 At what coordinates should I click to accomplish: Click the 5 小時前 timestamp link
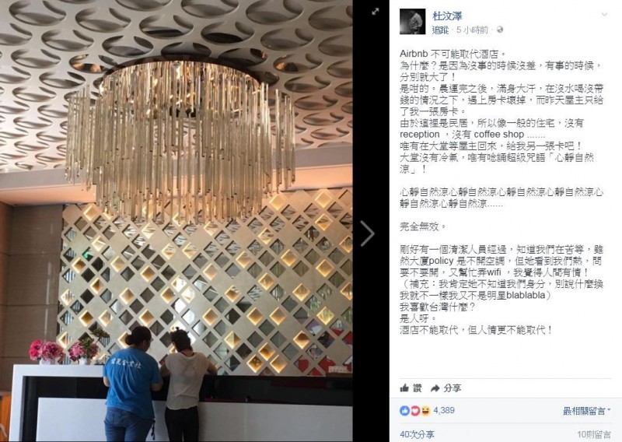click(472, 30)
